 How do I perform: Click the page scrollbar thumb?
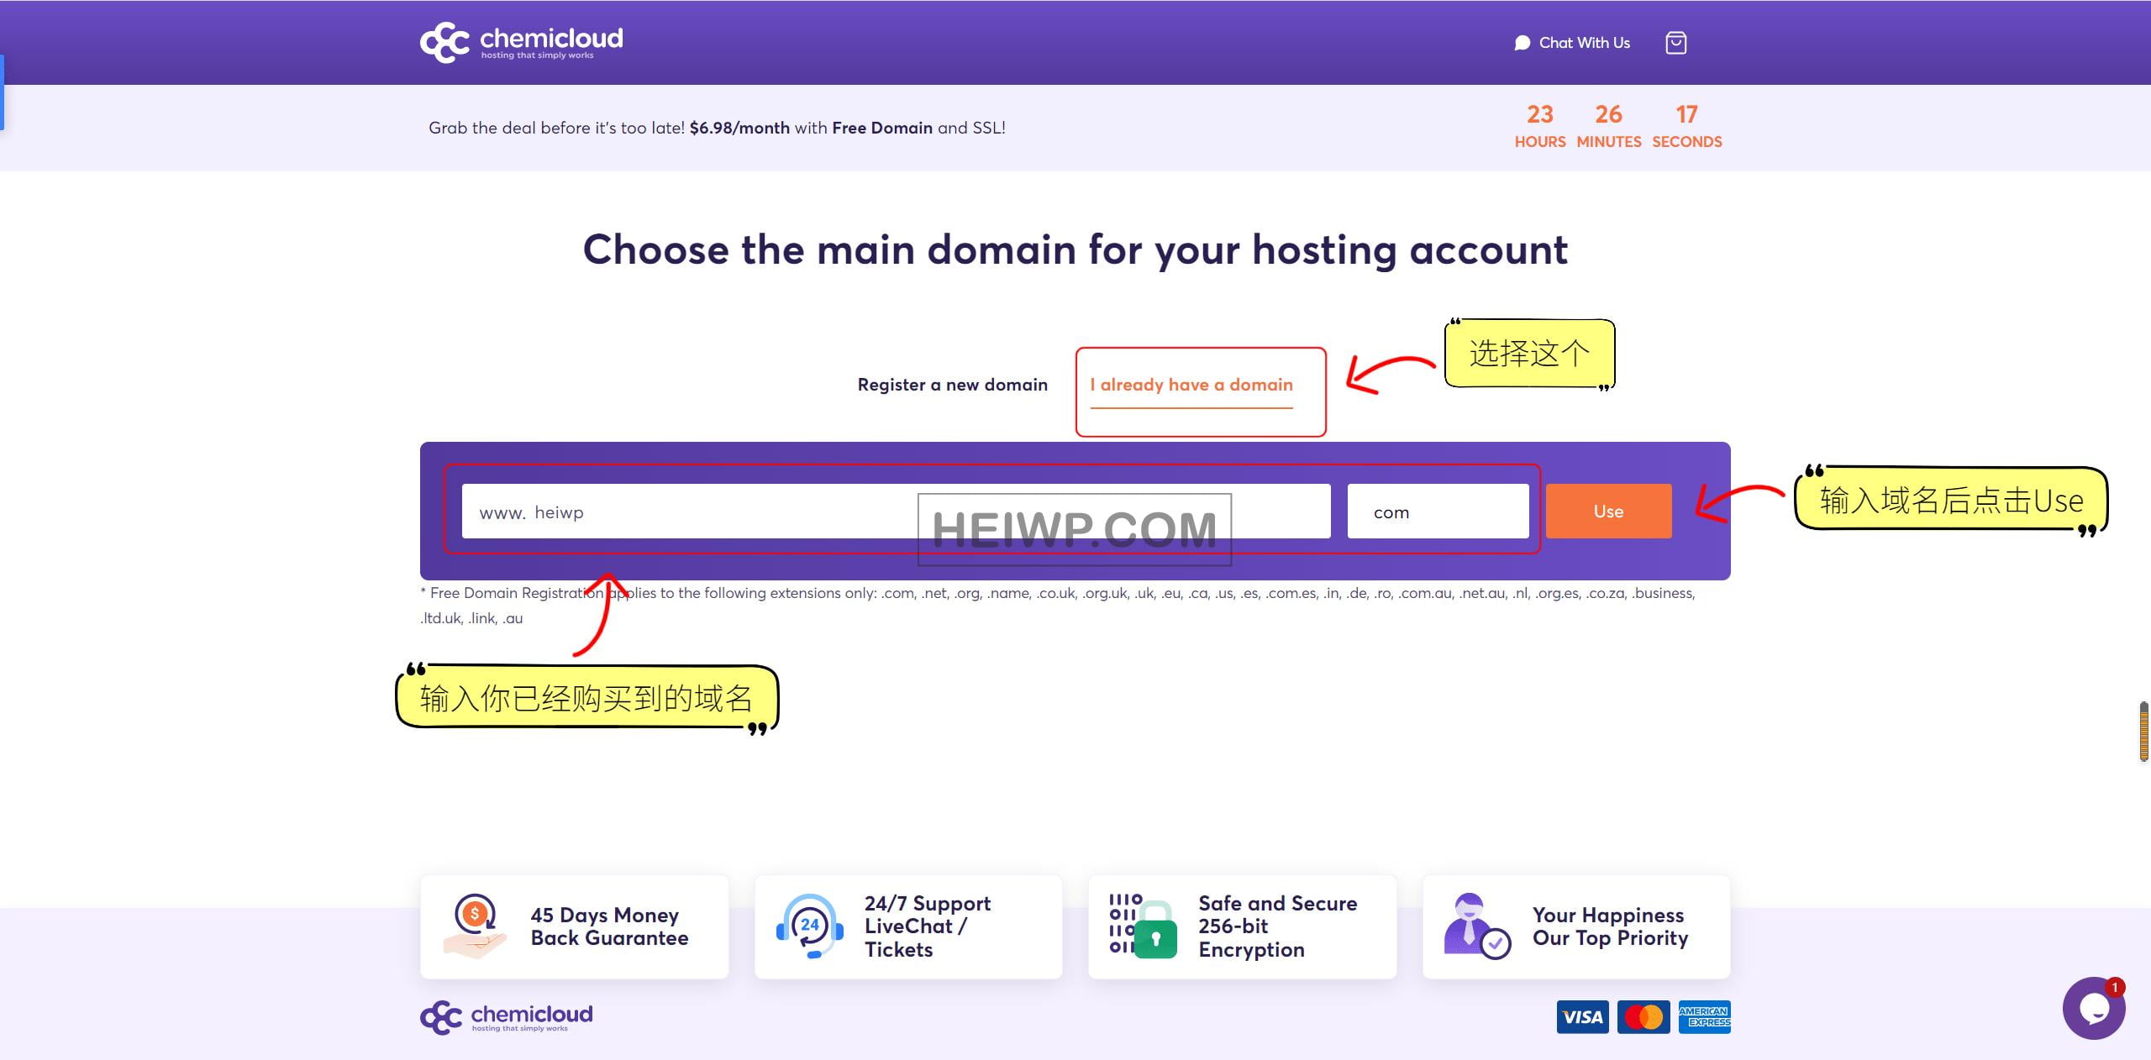pos(2144,731)
